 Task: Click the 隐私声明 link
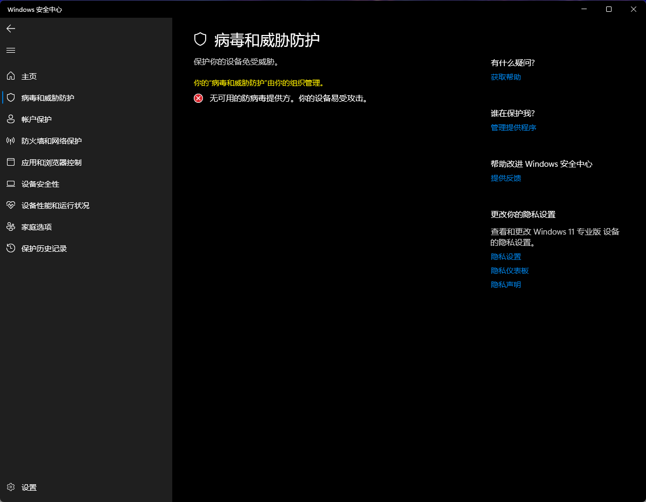click(x=506, y=285)
